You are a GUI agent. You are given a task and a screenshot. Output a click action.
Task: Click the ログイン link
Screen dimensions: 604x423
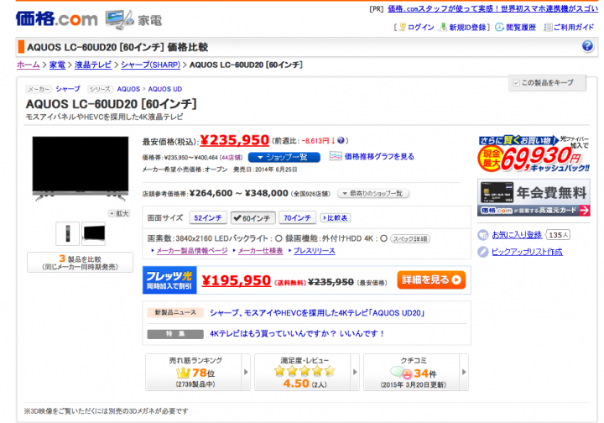click(420, 28)
